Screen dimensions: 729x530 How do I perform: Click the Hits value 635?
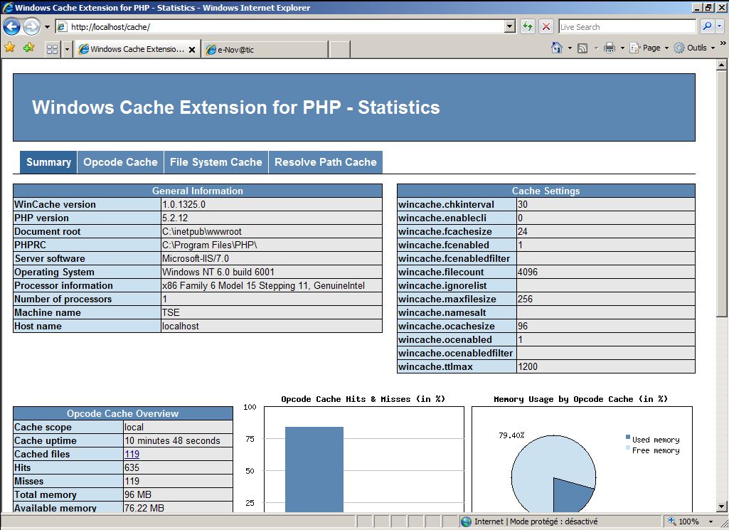click(132, 467)
